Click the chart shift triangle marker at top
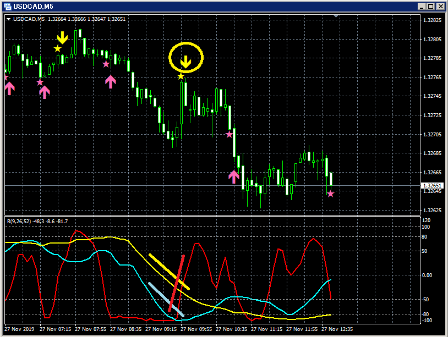 click(336, 16)
